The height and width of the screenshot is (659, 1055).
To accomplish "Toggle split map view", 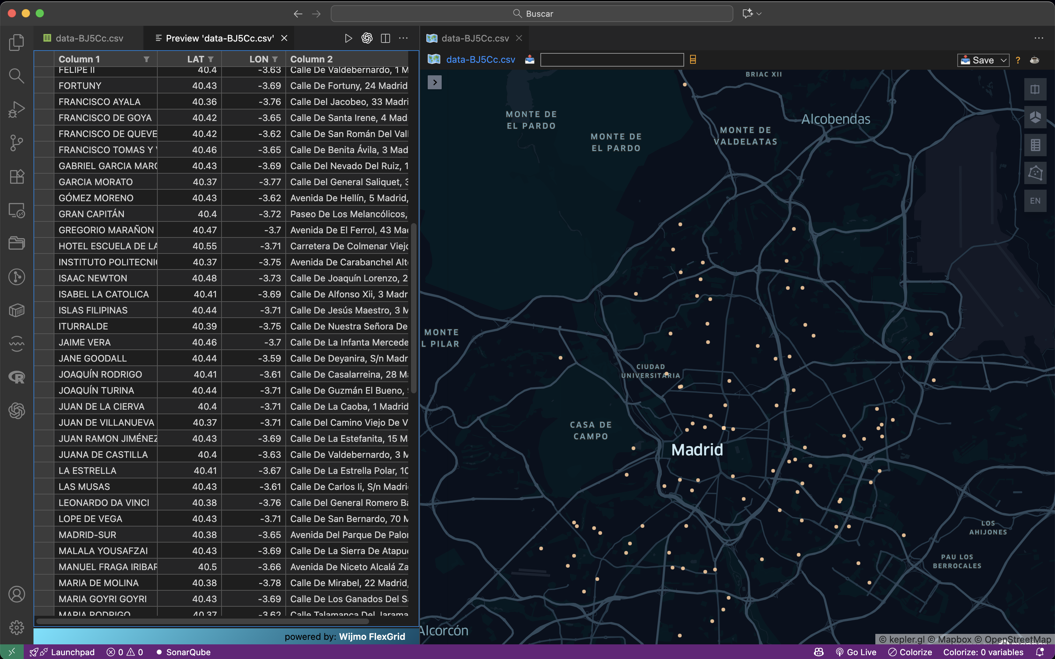I will click(1035, 89).
